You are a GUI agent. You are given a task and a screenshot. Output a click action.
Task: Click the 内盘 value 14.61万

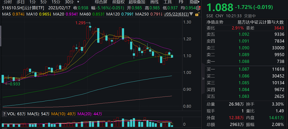pos(277,118)
